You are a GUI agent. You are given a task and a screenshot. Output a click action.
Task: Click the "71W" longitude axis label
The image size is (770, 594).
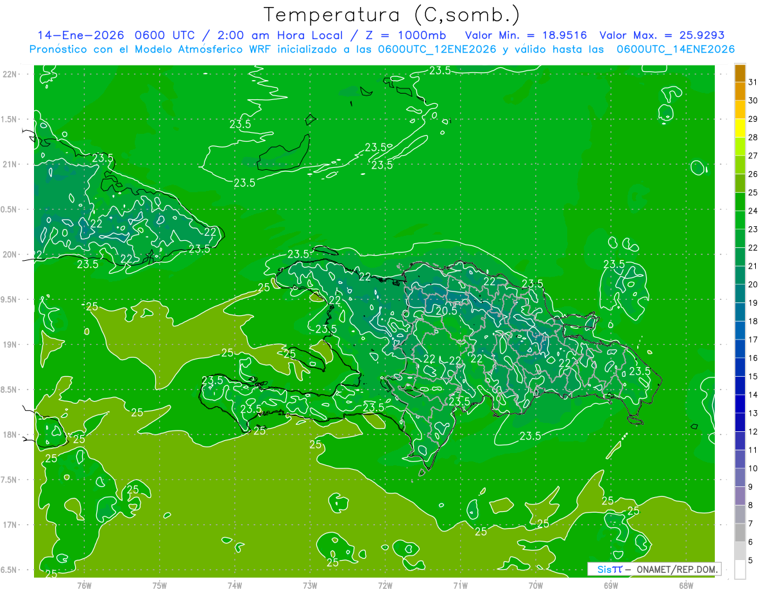tap(460, 585)
